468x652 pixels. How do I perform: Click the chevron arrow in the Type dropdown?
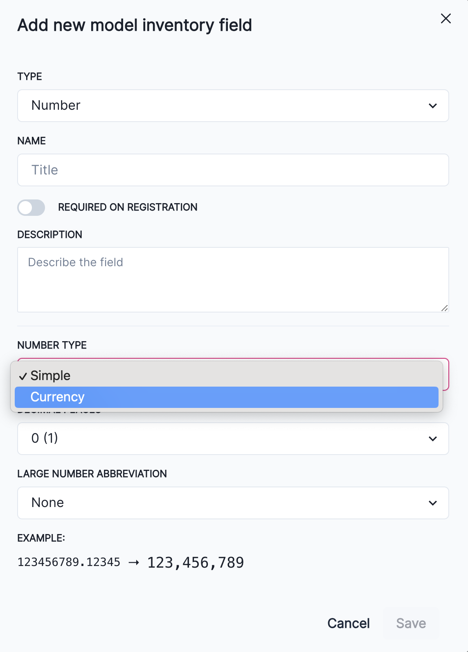(432, 106)
